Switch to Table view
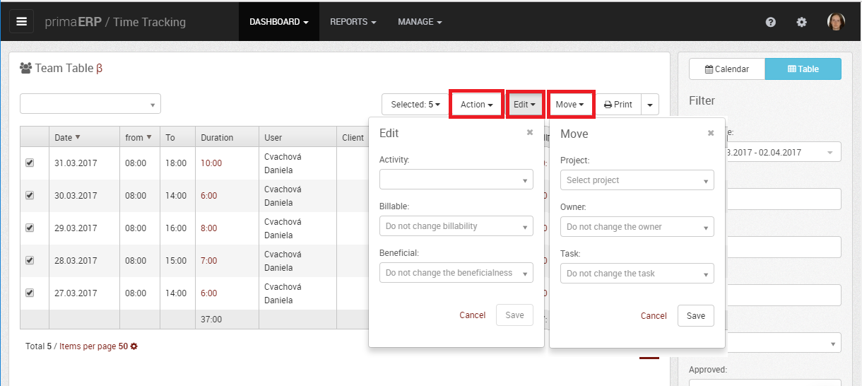Viewport: 862px width, 386px height. pos(803,69)
